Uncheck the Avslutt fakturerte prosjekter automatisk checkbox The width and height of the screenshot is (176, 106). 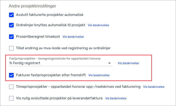[x=11, y=15]
